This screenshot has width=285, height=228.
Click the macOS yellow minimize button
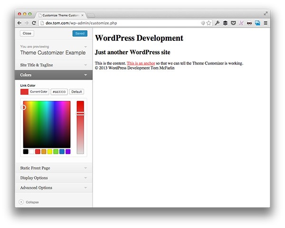tap(25, 14)
